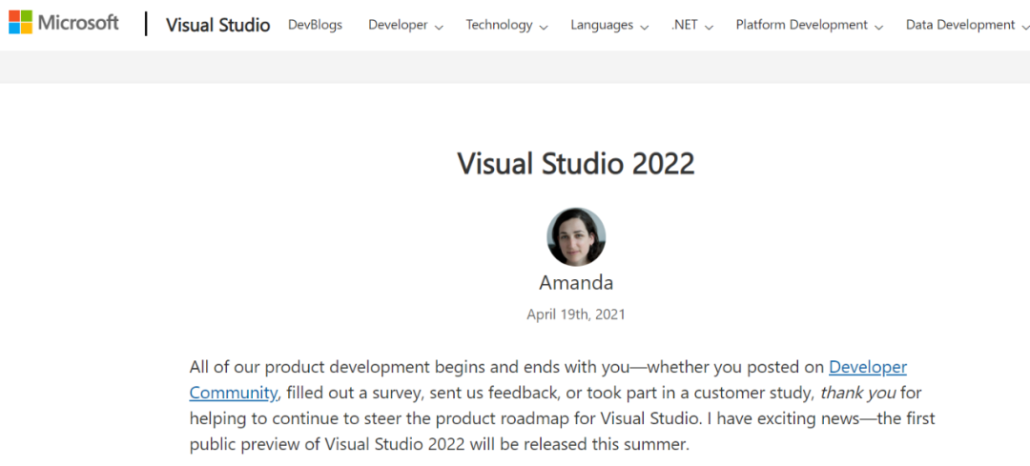Open the Languages dropdown
Viewport: 1030px width, 466px height.
pos(608,25)
